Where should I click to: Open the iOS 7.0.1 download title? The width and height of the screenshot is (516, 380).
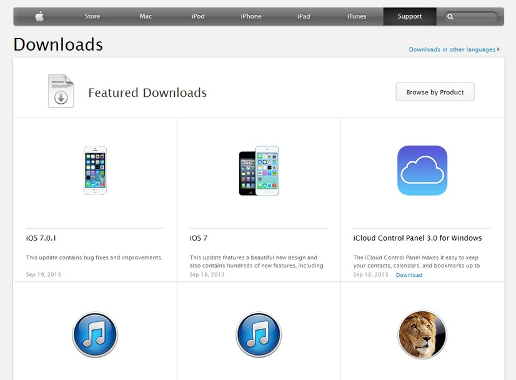(x=41, y=238)
